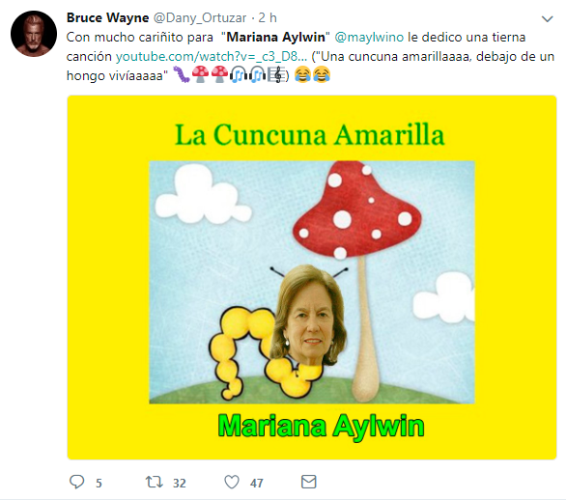Click the bold Mariana Aylwin text

tap(276, 37)
